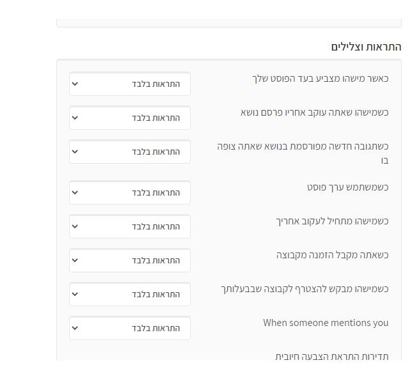This screenshot has height=381, width=412.
Task: Click the 'When someone mentions you' label text
Action: pyautogui.click(x=326, y=323)
